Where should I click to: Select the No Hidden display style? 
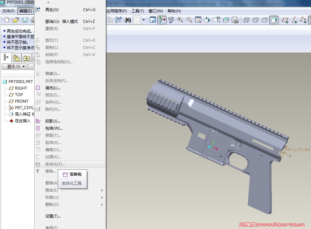[x=265, y=20]
